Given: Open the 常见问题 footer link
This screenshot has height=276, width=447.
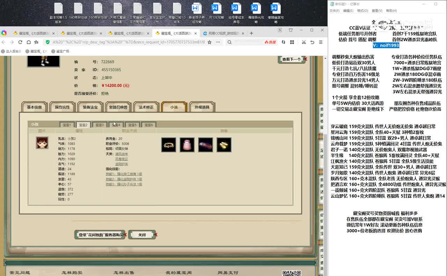Looking at the screenshot, I should (x=20, y=273).
